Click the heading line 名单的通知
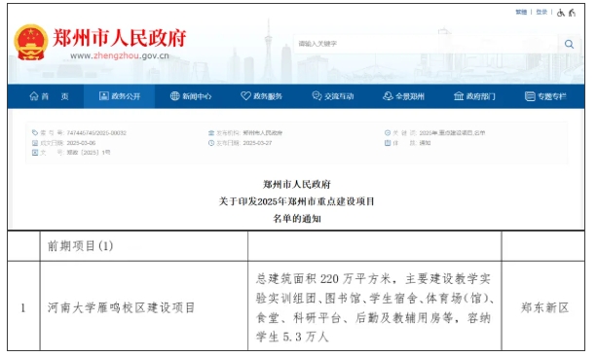 (x=297, y=218)
